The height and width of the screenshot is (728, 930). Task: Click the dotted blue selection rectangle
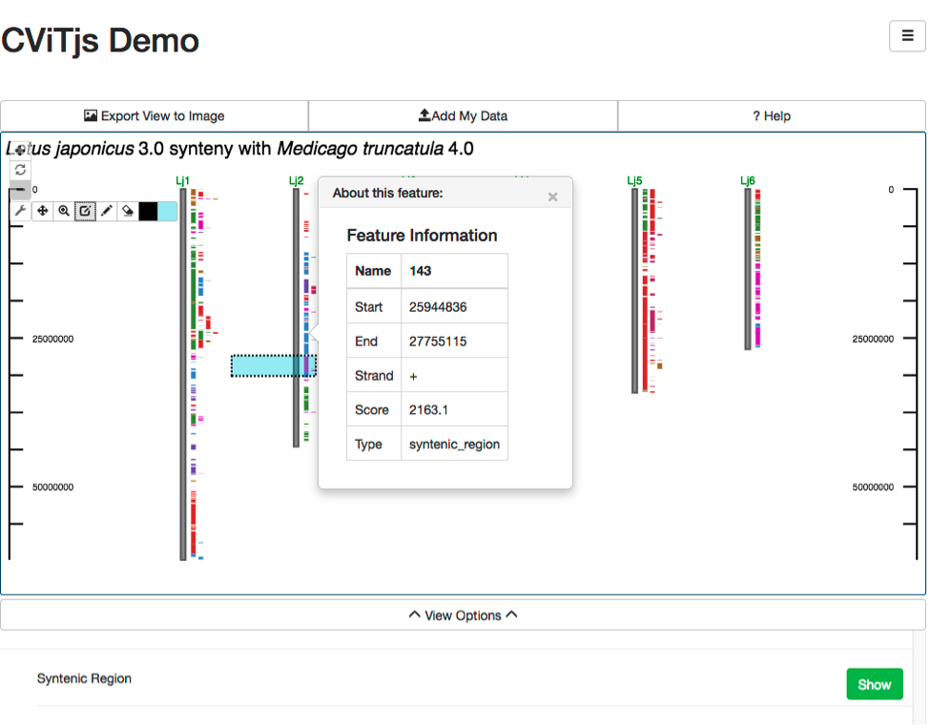tap(274, 365)
